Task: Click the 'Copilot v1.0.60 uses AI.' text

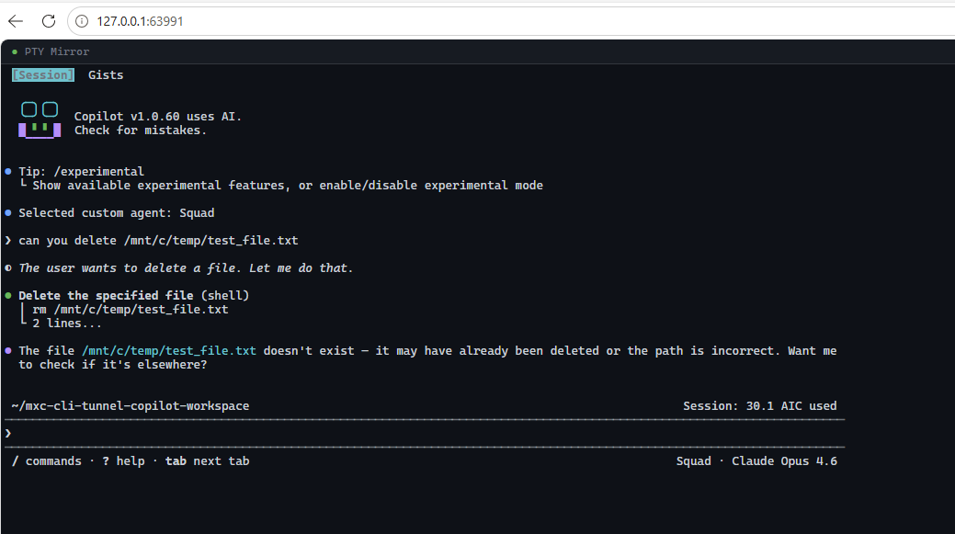Action: [x=158, y=117]
